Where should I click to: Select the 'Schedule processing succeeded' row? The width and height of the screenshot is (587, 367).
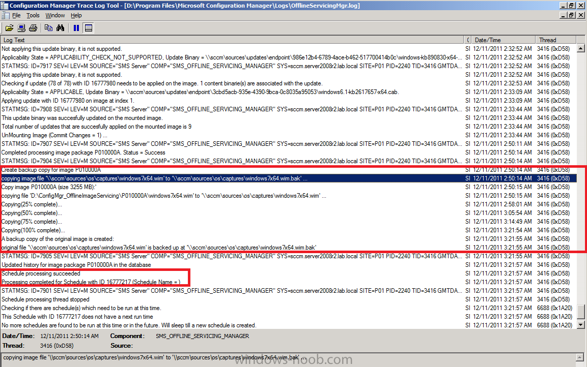pyautogui.click(x=288, y=273)
